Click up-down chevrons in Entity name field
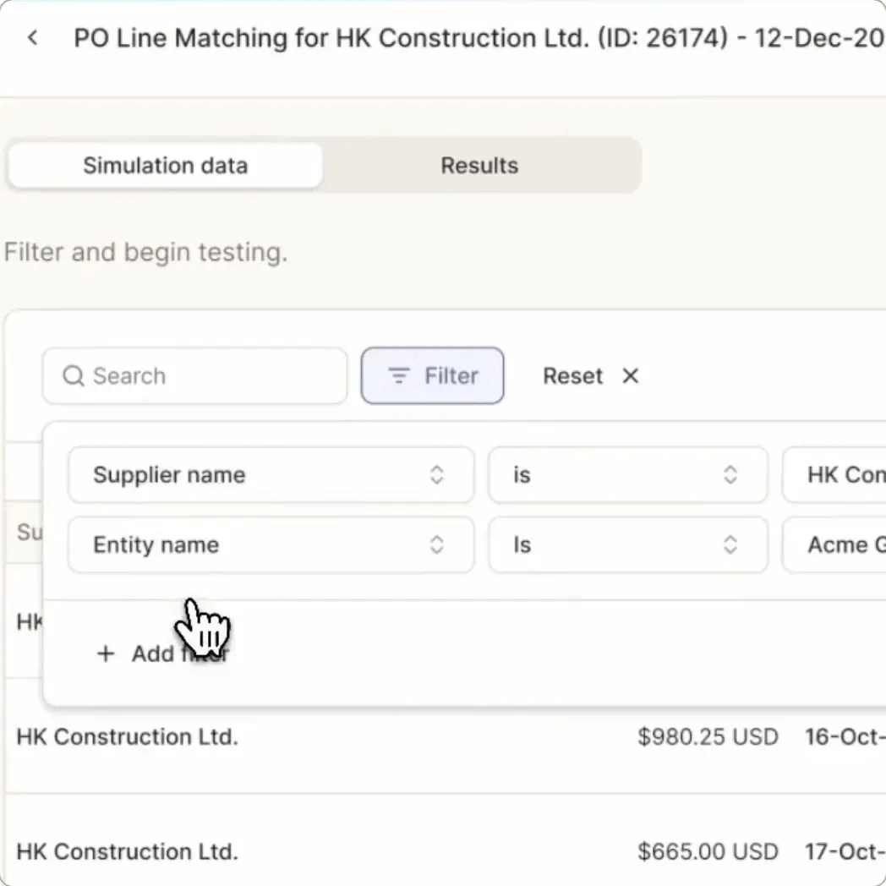This screenshot has width=886, height=886. click(x=437, y=544)
